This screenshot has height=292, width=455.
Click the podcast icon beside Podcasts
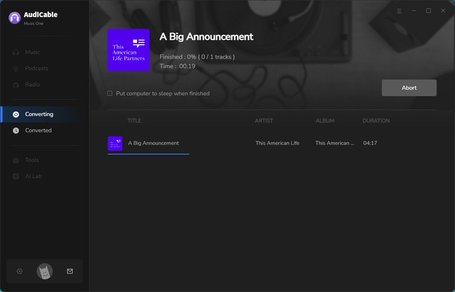[16, 68]
